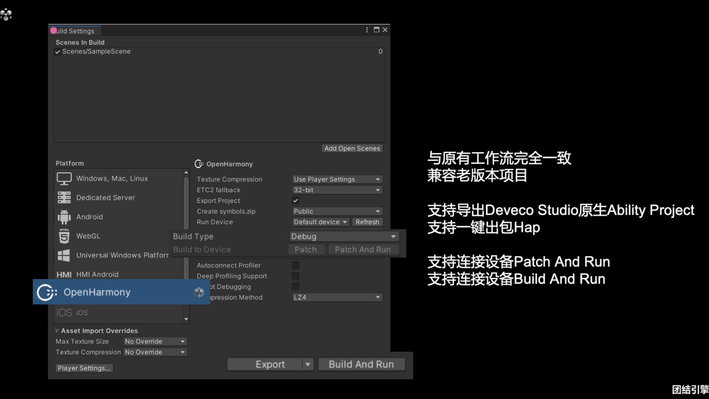This screenshot has width=709, height=399.
Task: Click the Universal Windows Platform icon
Action: tap(63, 255)
